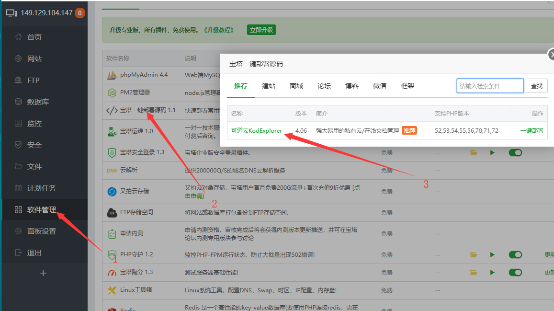The image size is (554, 311).
Task: Click 一键部署 for KodExplorer
Action: pos(532,131)
